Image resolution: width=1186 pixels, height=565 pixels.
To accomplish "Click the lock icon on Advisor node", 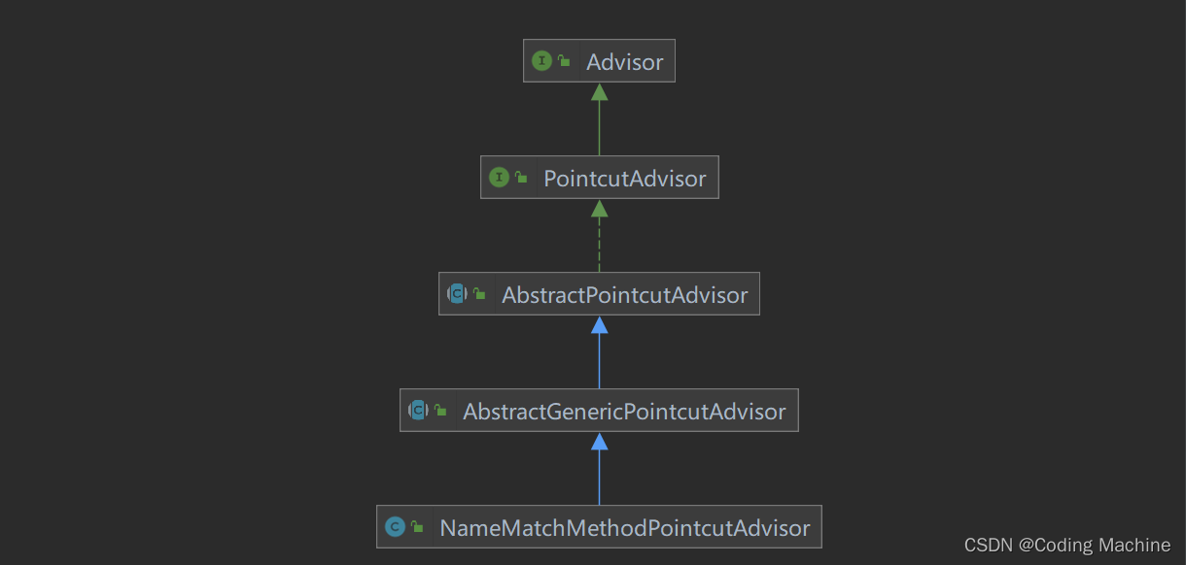I will [564, 61].
